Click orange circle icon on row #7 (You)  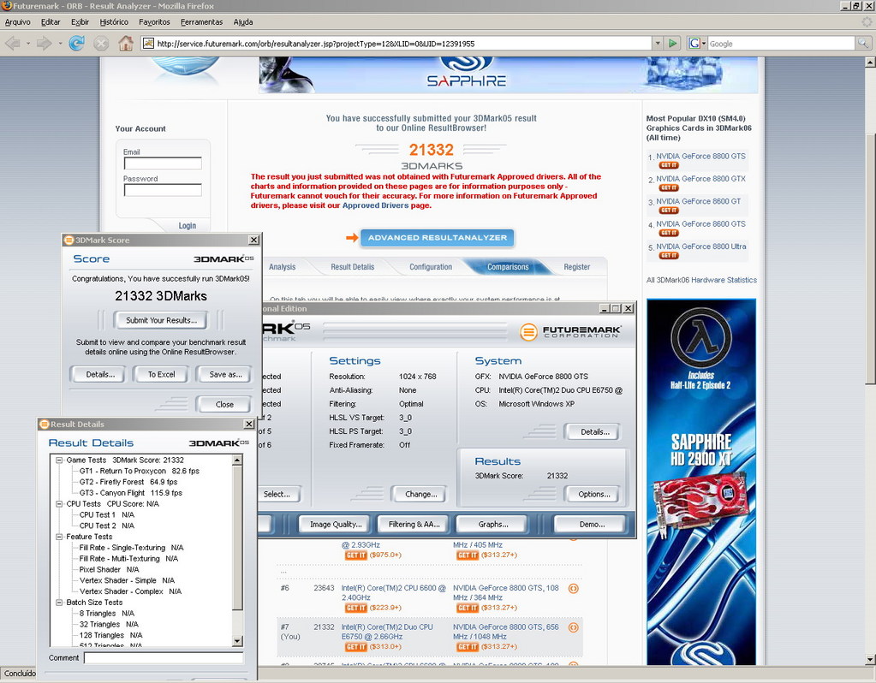[x=573, y=627]
